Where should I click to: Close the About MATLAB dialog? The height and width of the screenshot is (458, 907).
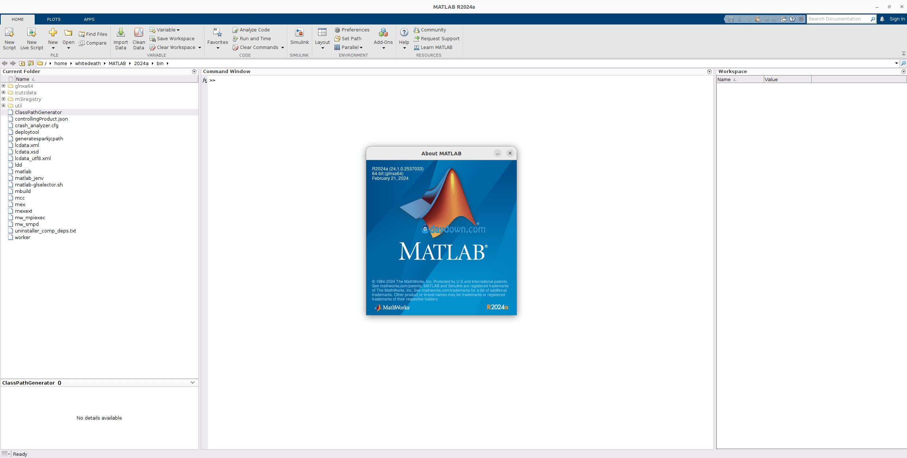[510, 153]
